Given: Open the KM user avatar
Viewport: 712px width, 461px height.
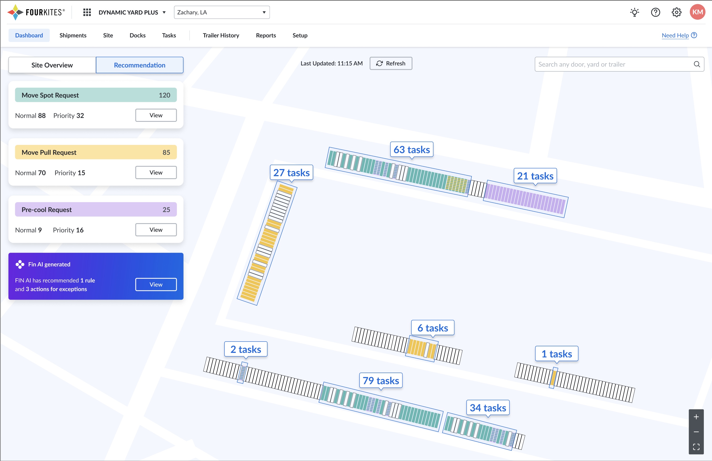Looking at the screenshot, I should 698,12.
